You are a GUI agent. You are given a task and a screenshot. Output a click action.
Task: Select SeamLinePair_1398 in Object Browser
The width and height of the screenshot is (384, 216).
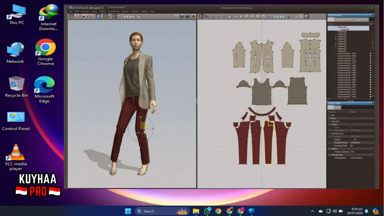pos(346,80)
